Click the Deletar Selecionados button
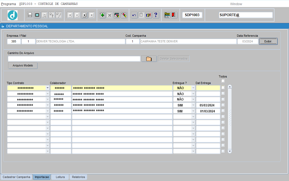 pos(174,59)
